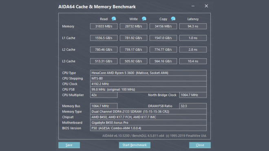Screen dimensions: 269x151
Task: Click the Memory Bus field 1064.7 MHz
Action: tap(104, 106)
